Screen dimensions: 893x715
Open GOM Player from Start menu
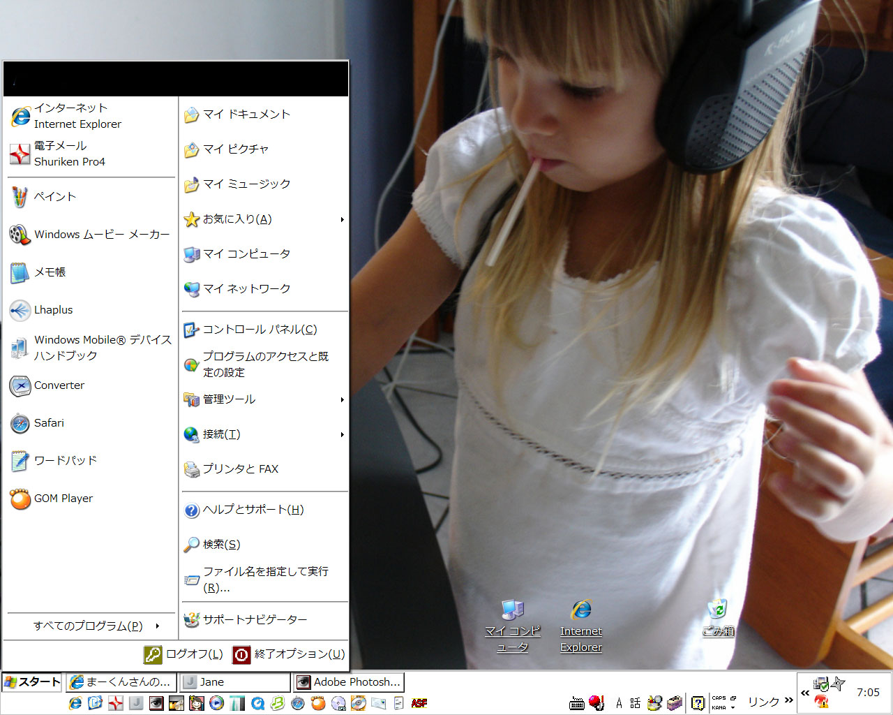pyautogui.click(x=91, y=499)
